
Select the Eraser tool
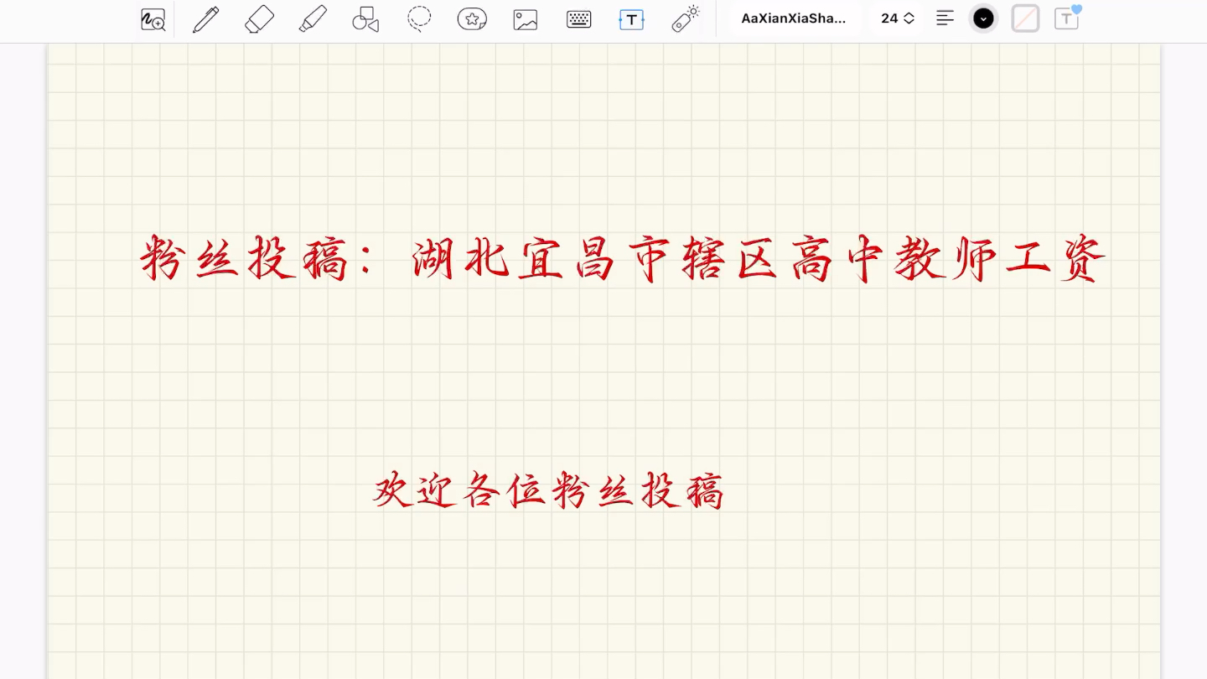[x=259, y=19]
